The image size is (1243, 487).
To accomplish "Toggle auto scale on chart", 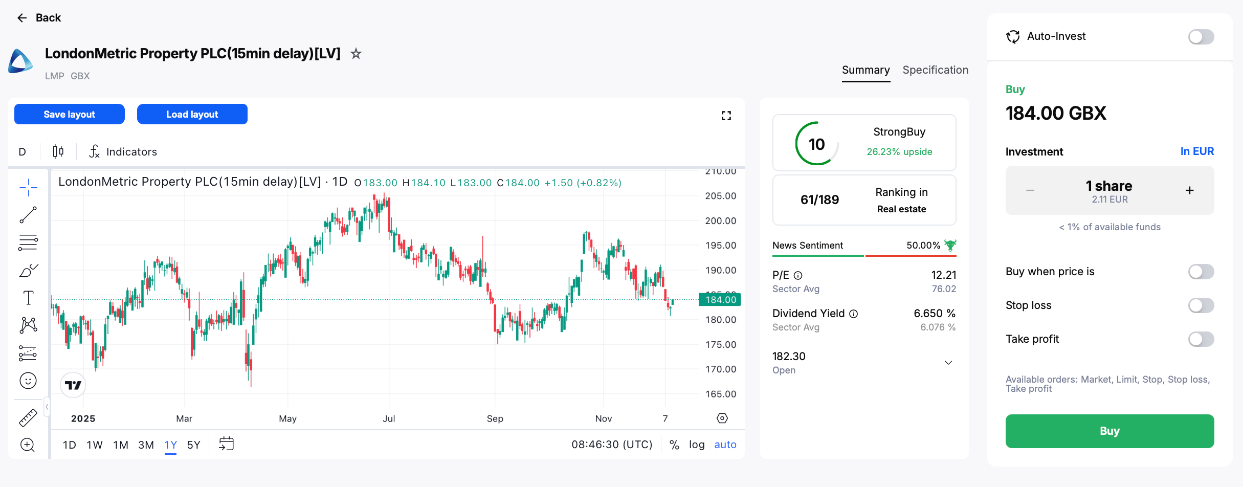I will pyautogui.click(x=725, y=445).
